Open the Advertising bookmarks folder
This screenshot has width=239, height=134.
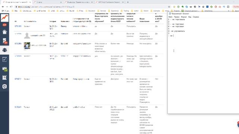(x=207, y=11)
